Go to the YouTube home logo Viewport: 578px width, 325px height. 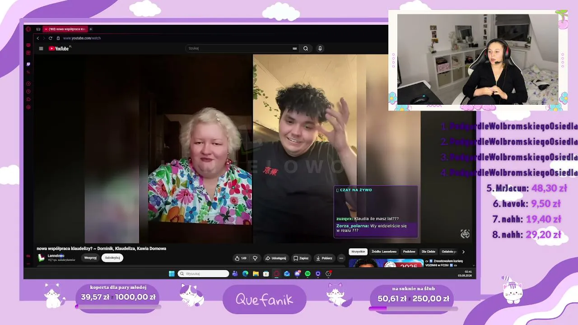point(59,48)
